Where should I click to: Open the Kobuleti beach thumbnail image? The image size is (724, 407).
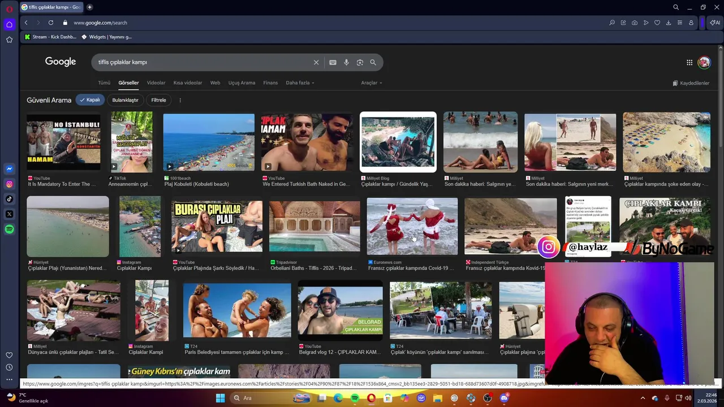tap(209, 142)
